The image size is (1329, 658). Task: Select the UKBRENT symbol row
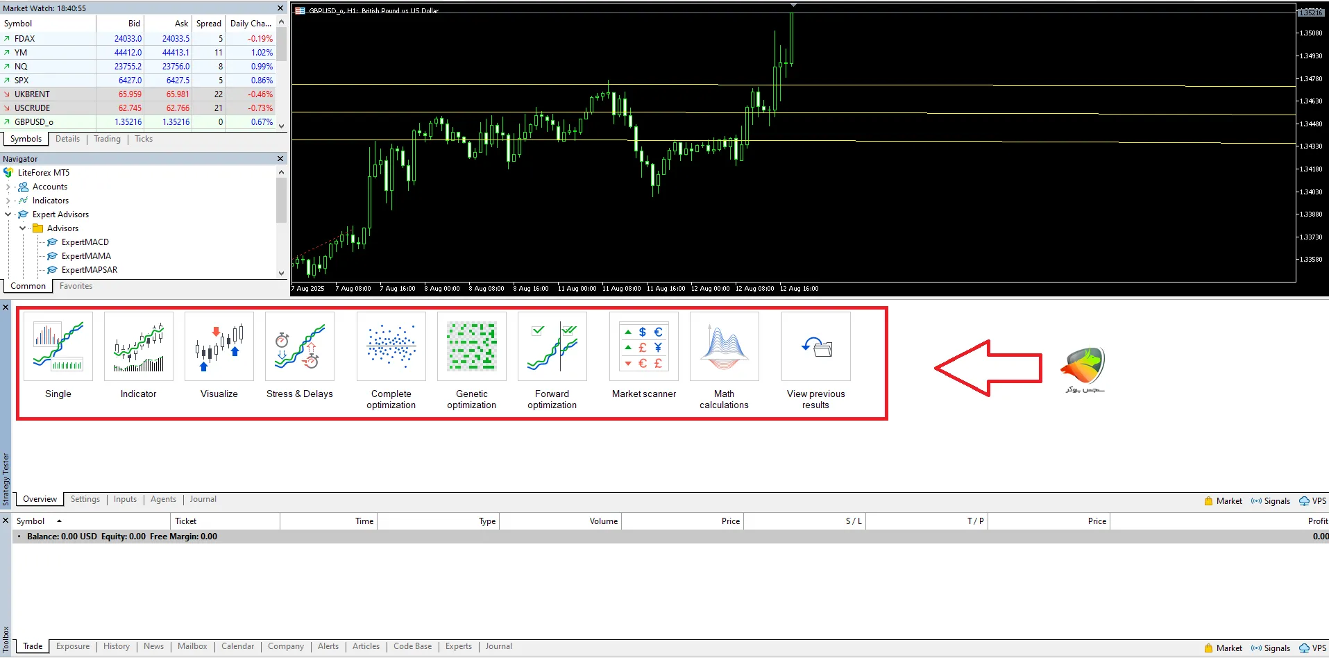(x=137, y=94)
